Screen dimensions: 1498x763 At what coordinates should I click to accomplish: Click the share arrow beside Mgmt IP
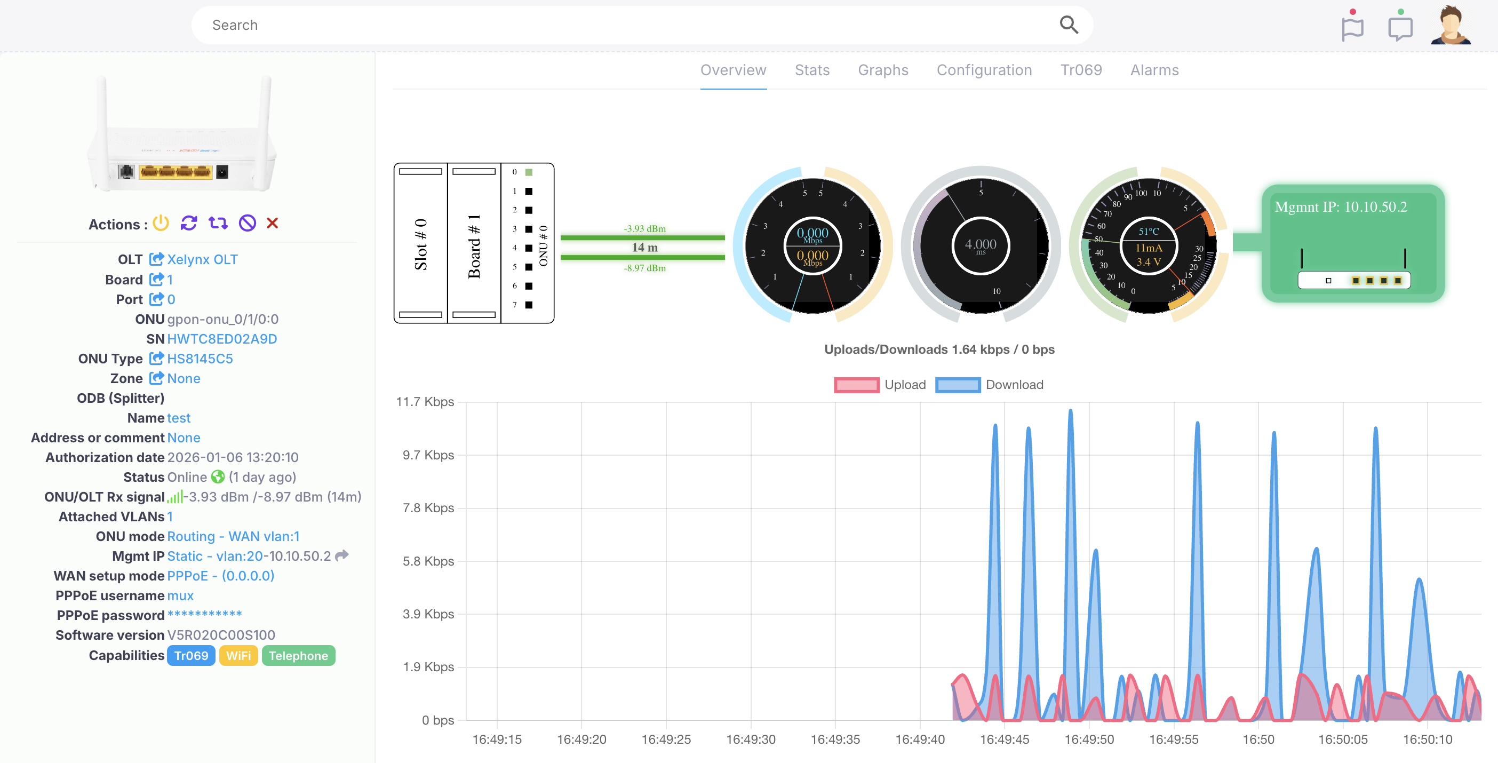[x=342, y=555]
